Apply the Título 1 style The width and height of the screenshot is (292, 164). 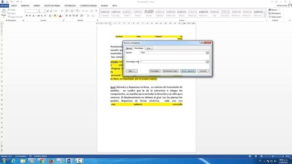pyautogui.click(x=127, y=13)
